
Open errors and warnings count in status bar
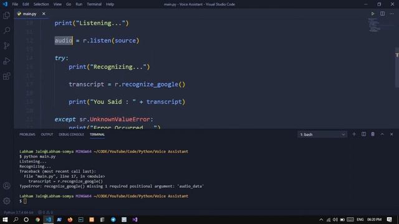coord(46,212)
